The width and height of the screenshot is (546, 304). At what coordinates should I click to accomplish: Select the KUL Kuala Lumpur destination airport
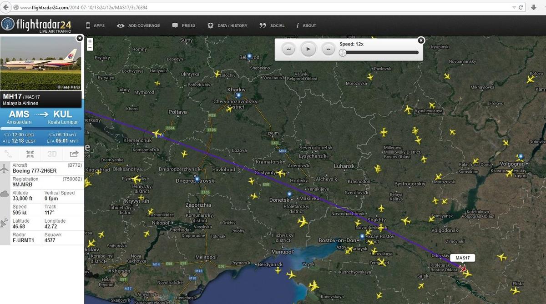pos(62,117)
